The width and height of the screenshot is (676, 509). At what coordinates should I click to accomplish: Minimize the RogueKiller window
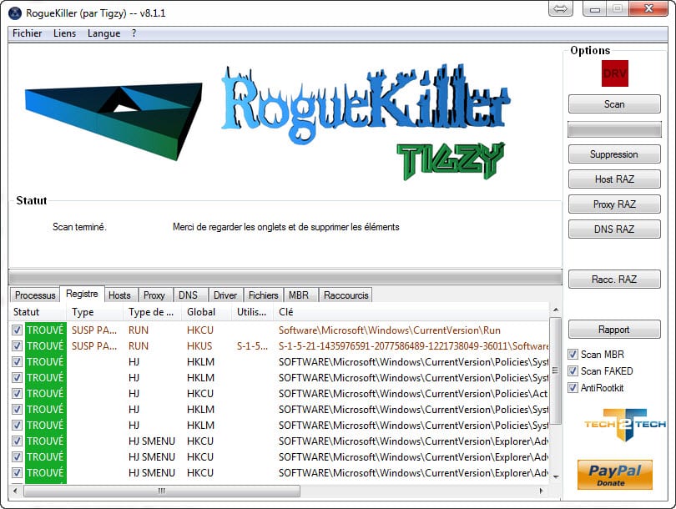point(595,8)
